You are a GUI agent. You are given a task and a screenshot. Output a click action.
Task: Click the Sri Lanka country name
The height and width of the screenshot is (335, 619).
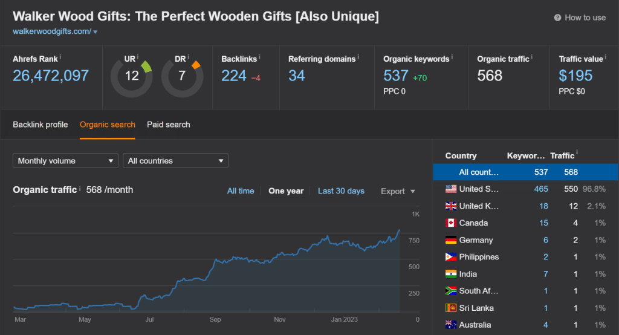coord(476,308)
